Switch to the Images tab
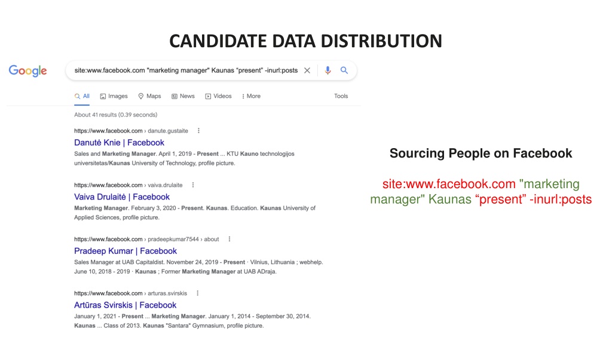 coord(114,96)
